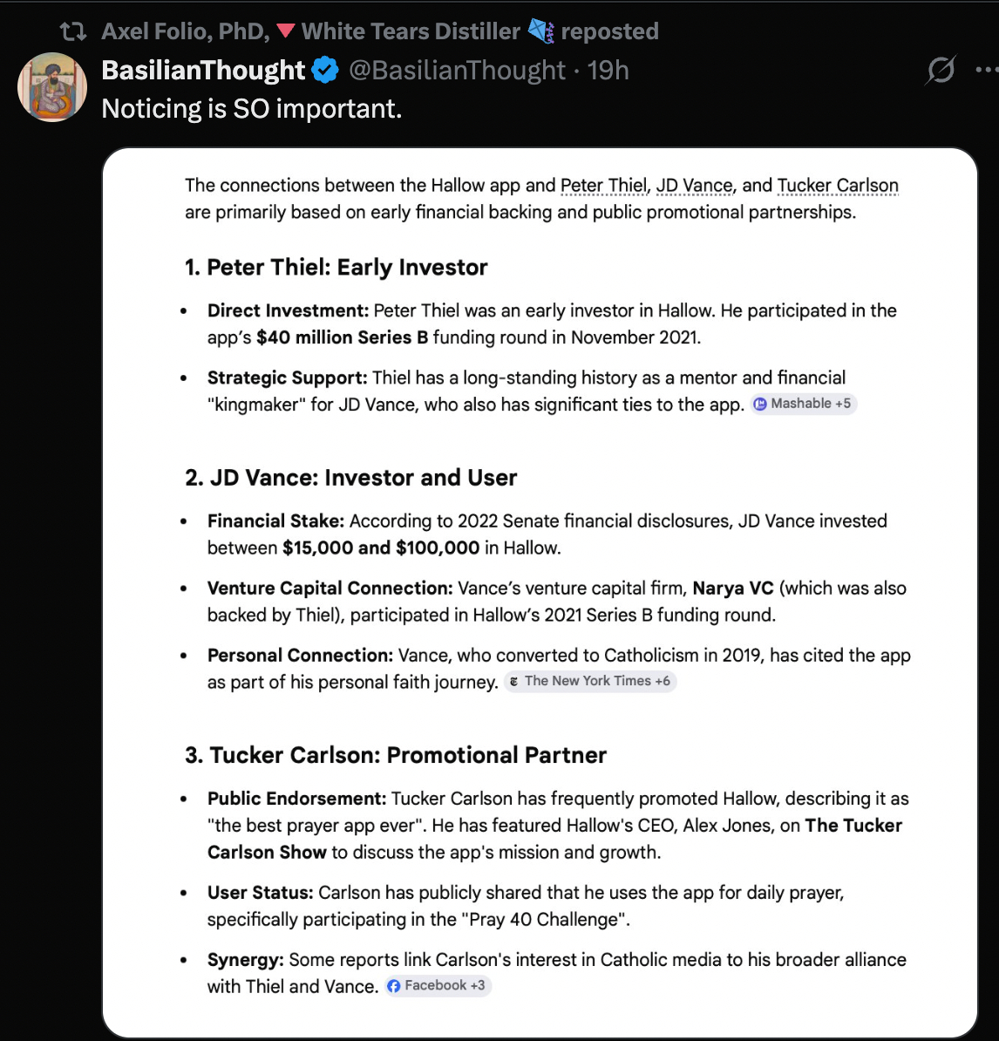Click the "Tucker Carlson: Promotional Partner" heading
Viewport: 999px width, 1041px height.
pos(396,755)
